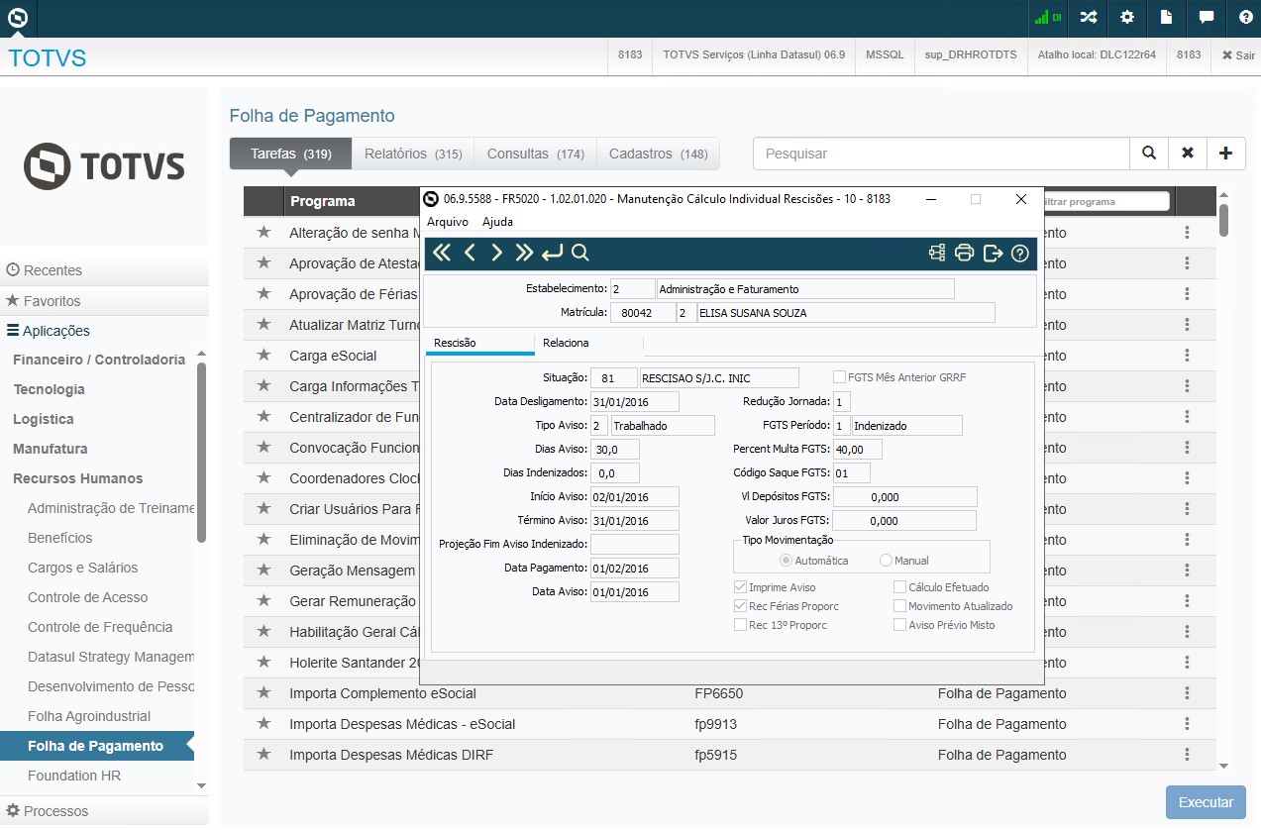Select Manual movement type radio
Screen dimensions: 1261x830
point(886,561)
